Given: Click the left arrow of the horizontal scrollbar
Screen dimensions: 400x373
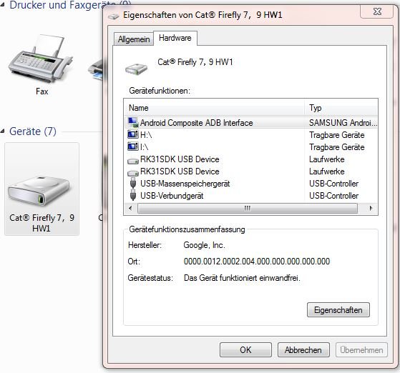Looking at the screenshot, I should (x=130, y=208).
